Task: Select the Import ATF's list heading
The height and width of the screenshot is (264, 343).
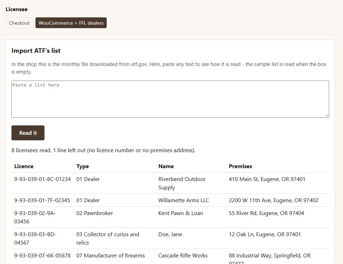Action: (36, 50)
